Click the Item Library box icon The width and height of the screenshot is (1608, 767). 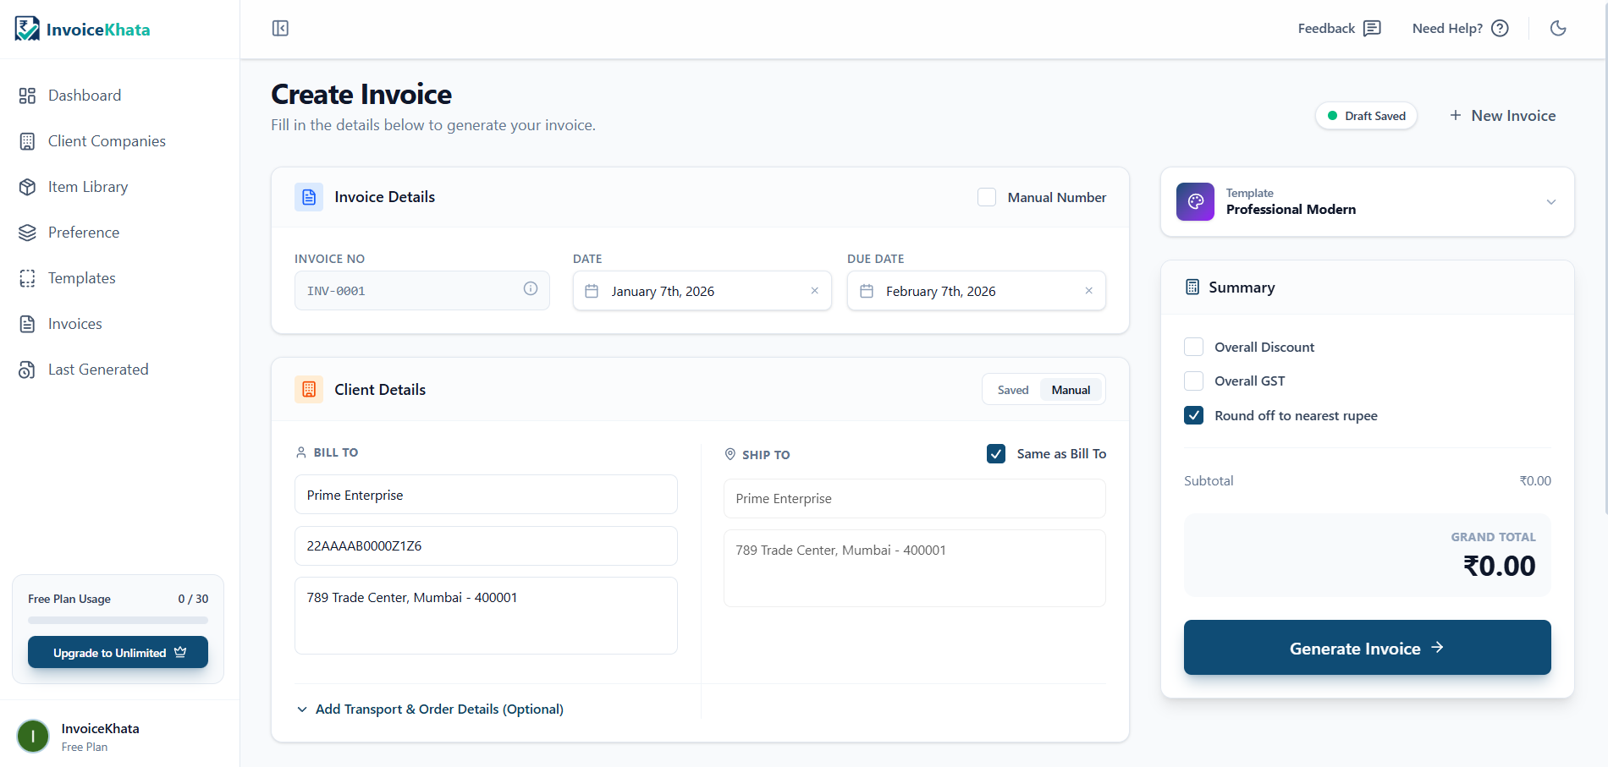(x=27, y=187)
